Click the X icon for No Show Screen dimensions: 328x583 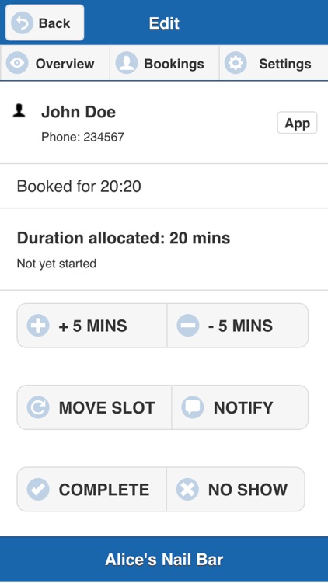[187, 489]
